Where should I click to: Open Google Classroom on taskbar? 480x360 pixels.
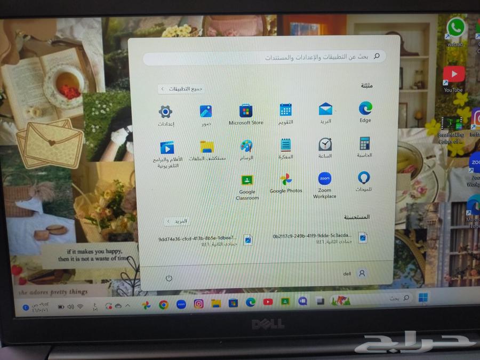[285, 301]
